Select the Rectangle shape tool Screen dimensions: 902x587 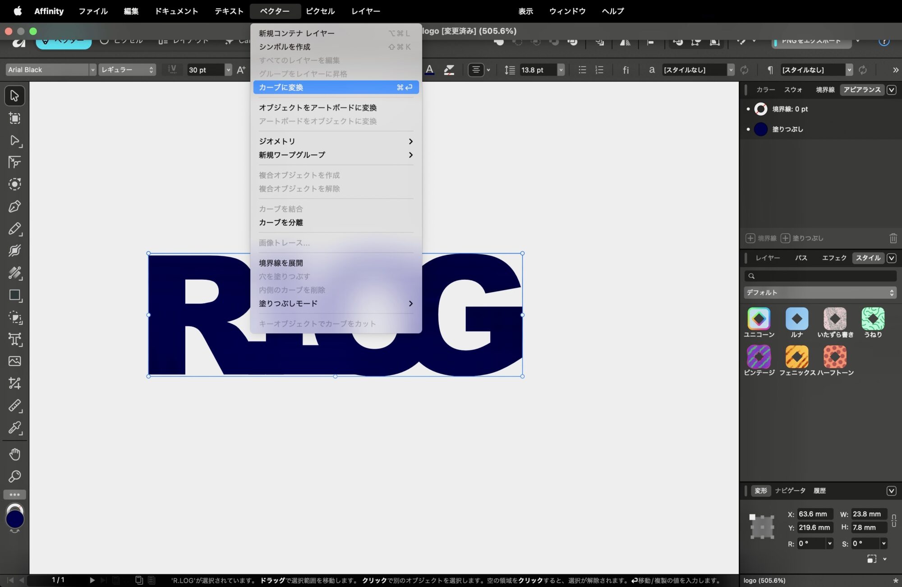pos(14,296)
